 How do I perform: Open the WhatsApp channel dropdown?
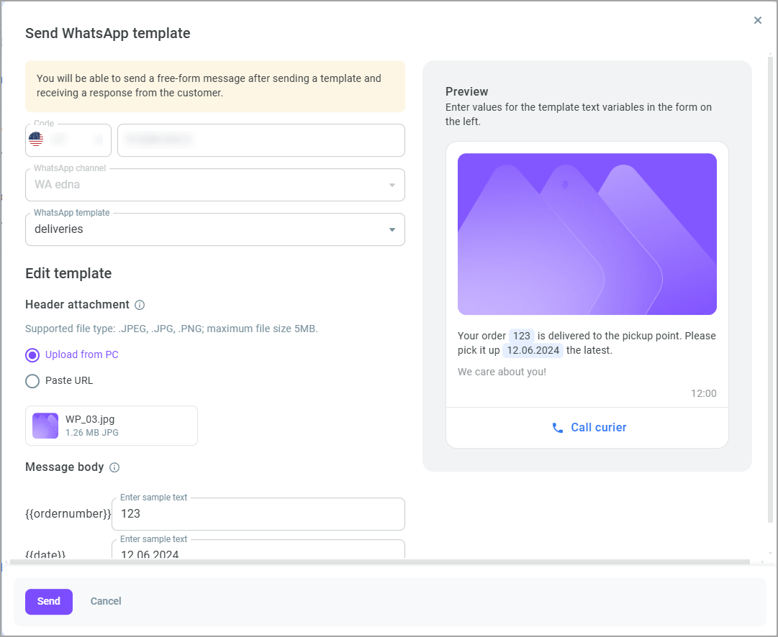coord(215,185)
